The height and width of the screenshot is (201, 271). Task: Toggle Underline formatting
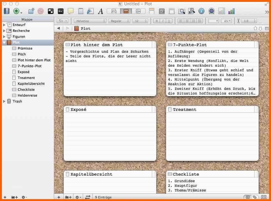click(169, 21)
